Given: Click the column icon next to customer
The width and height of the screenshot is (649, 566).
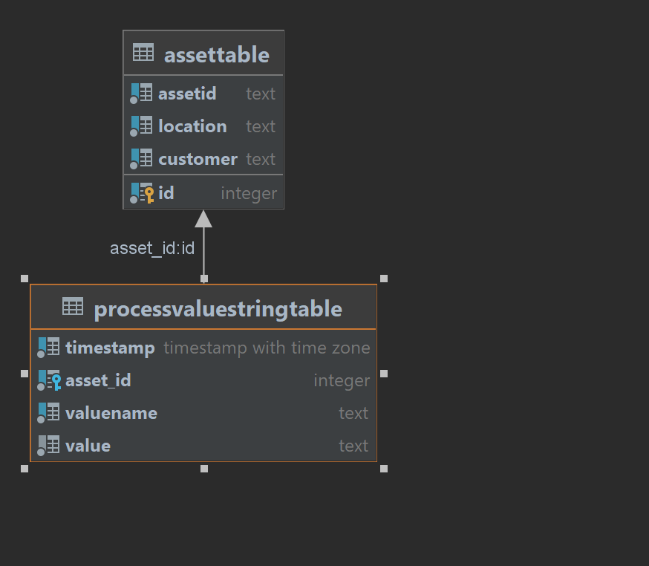Looking at the screenshot, I should pos(140,158).
